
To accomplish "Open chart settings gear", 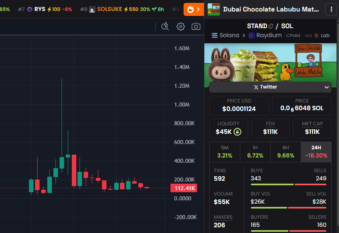I will 181,27.
